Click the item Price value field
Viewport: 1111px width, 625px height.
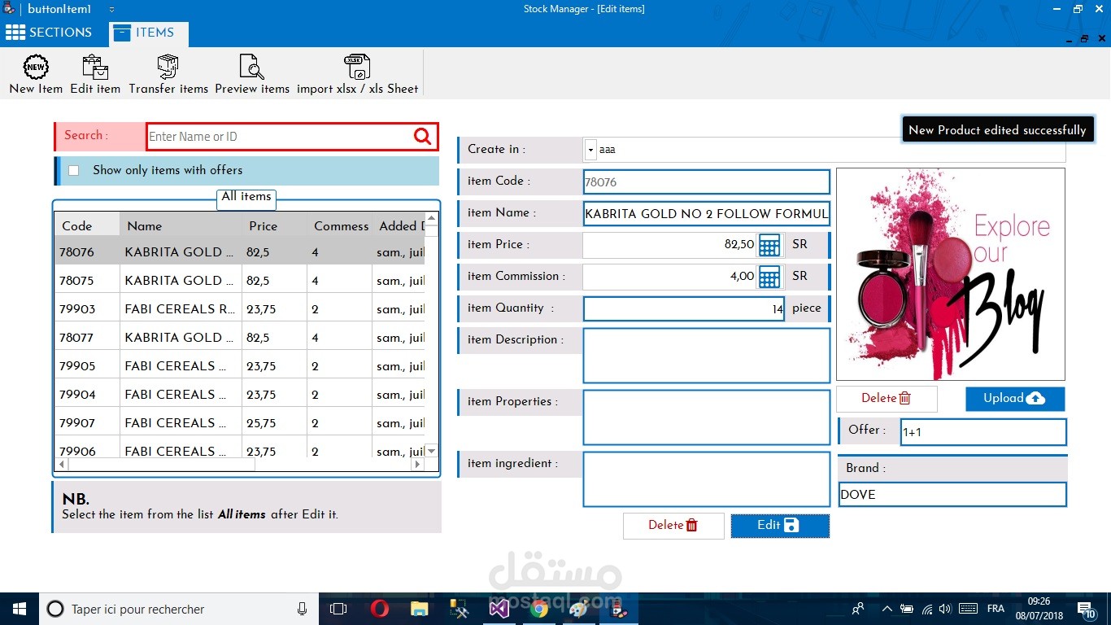tap(669, 245)
